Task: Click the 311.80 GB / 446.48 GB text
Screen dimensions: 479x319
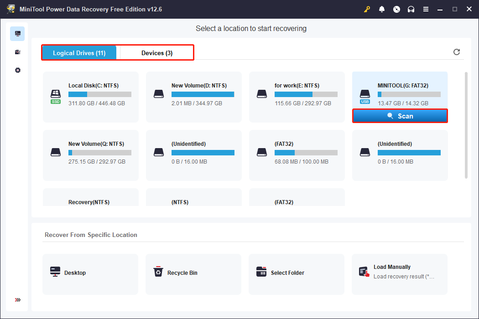Action: 97,103
